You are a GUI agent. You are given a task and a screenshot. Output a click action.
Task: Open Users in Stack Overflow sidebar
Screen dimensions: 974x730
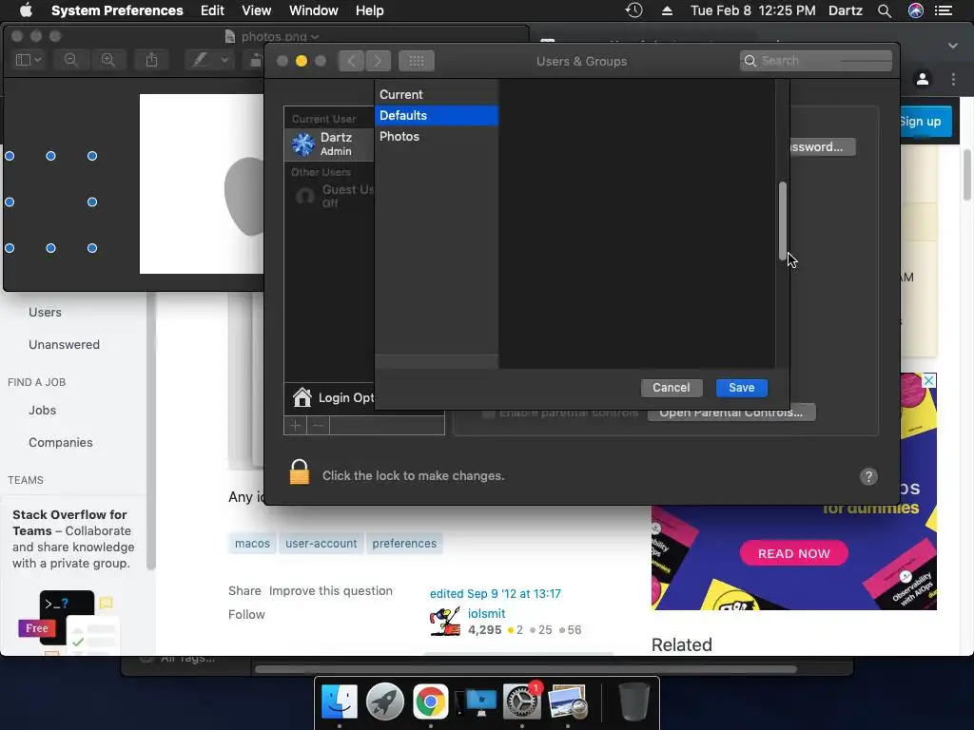click(45, 312)
